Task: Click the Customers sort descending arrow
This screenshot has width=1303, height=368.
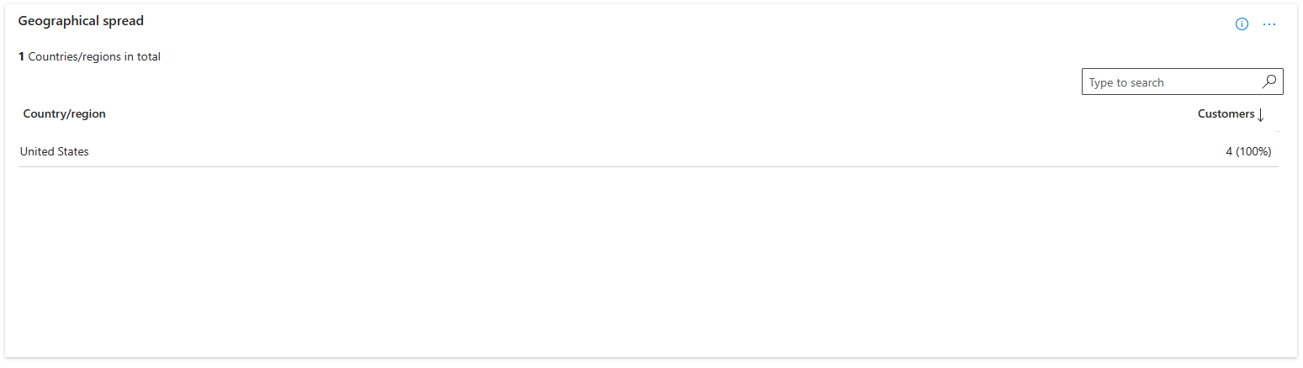Action: [x=1260, y=115]
